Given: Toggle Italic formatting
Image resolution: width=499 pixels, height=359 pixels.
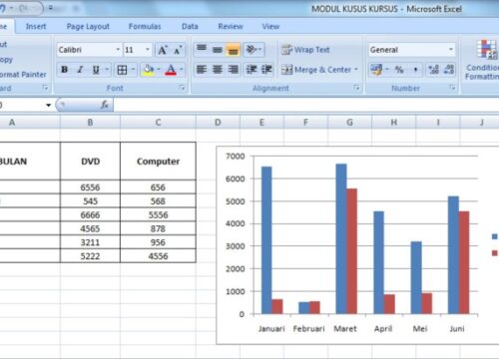Looking at the screenshot, I should (80, 70).
